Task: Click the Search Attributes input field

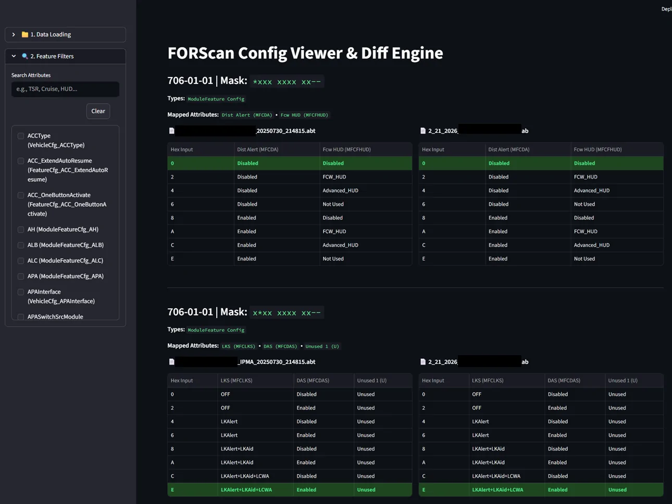Action: tap(65, 89)
